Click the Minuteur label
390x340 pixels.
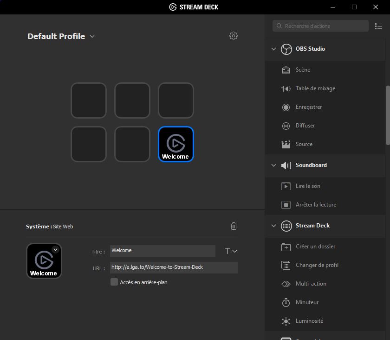(x=307, y=302)
